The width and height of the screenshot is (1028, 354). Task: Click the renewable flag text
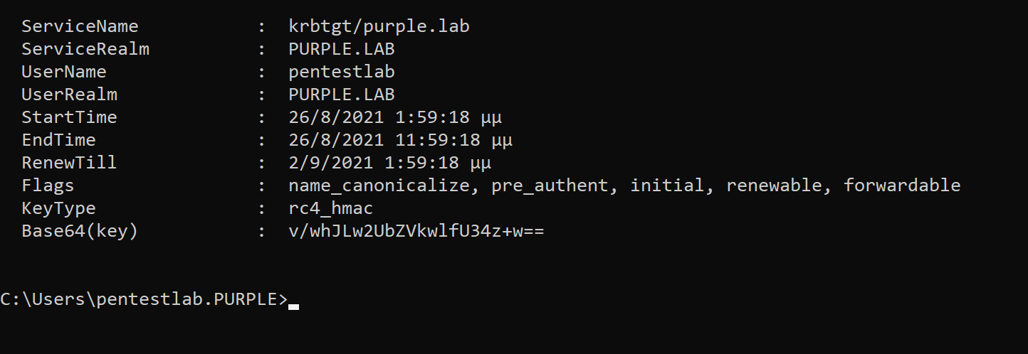click(774, 186)
